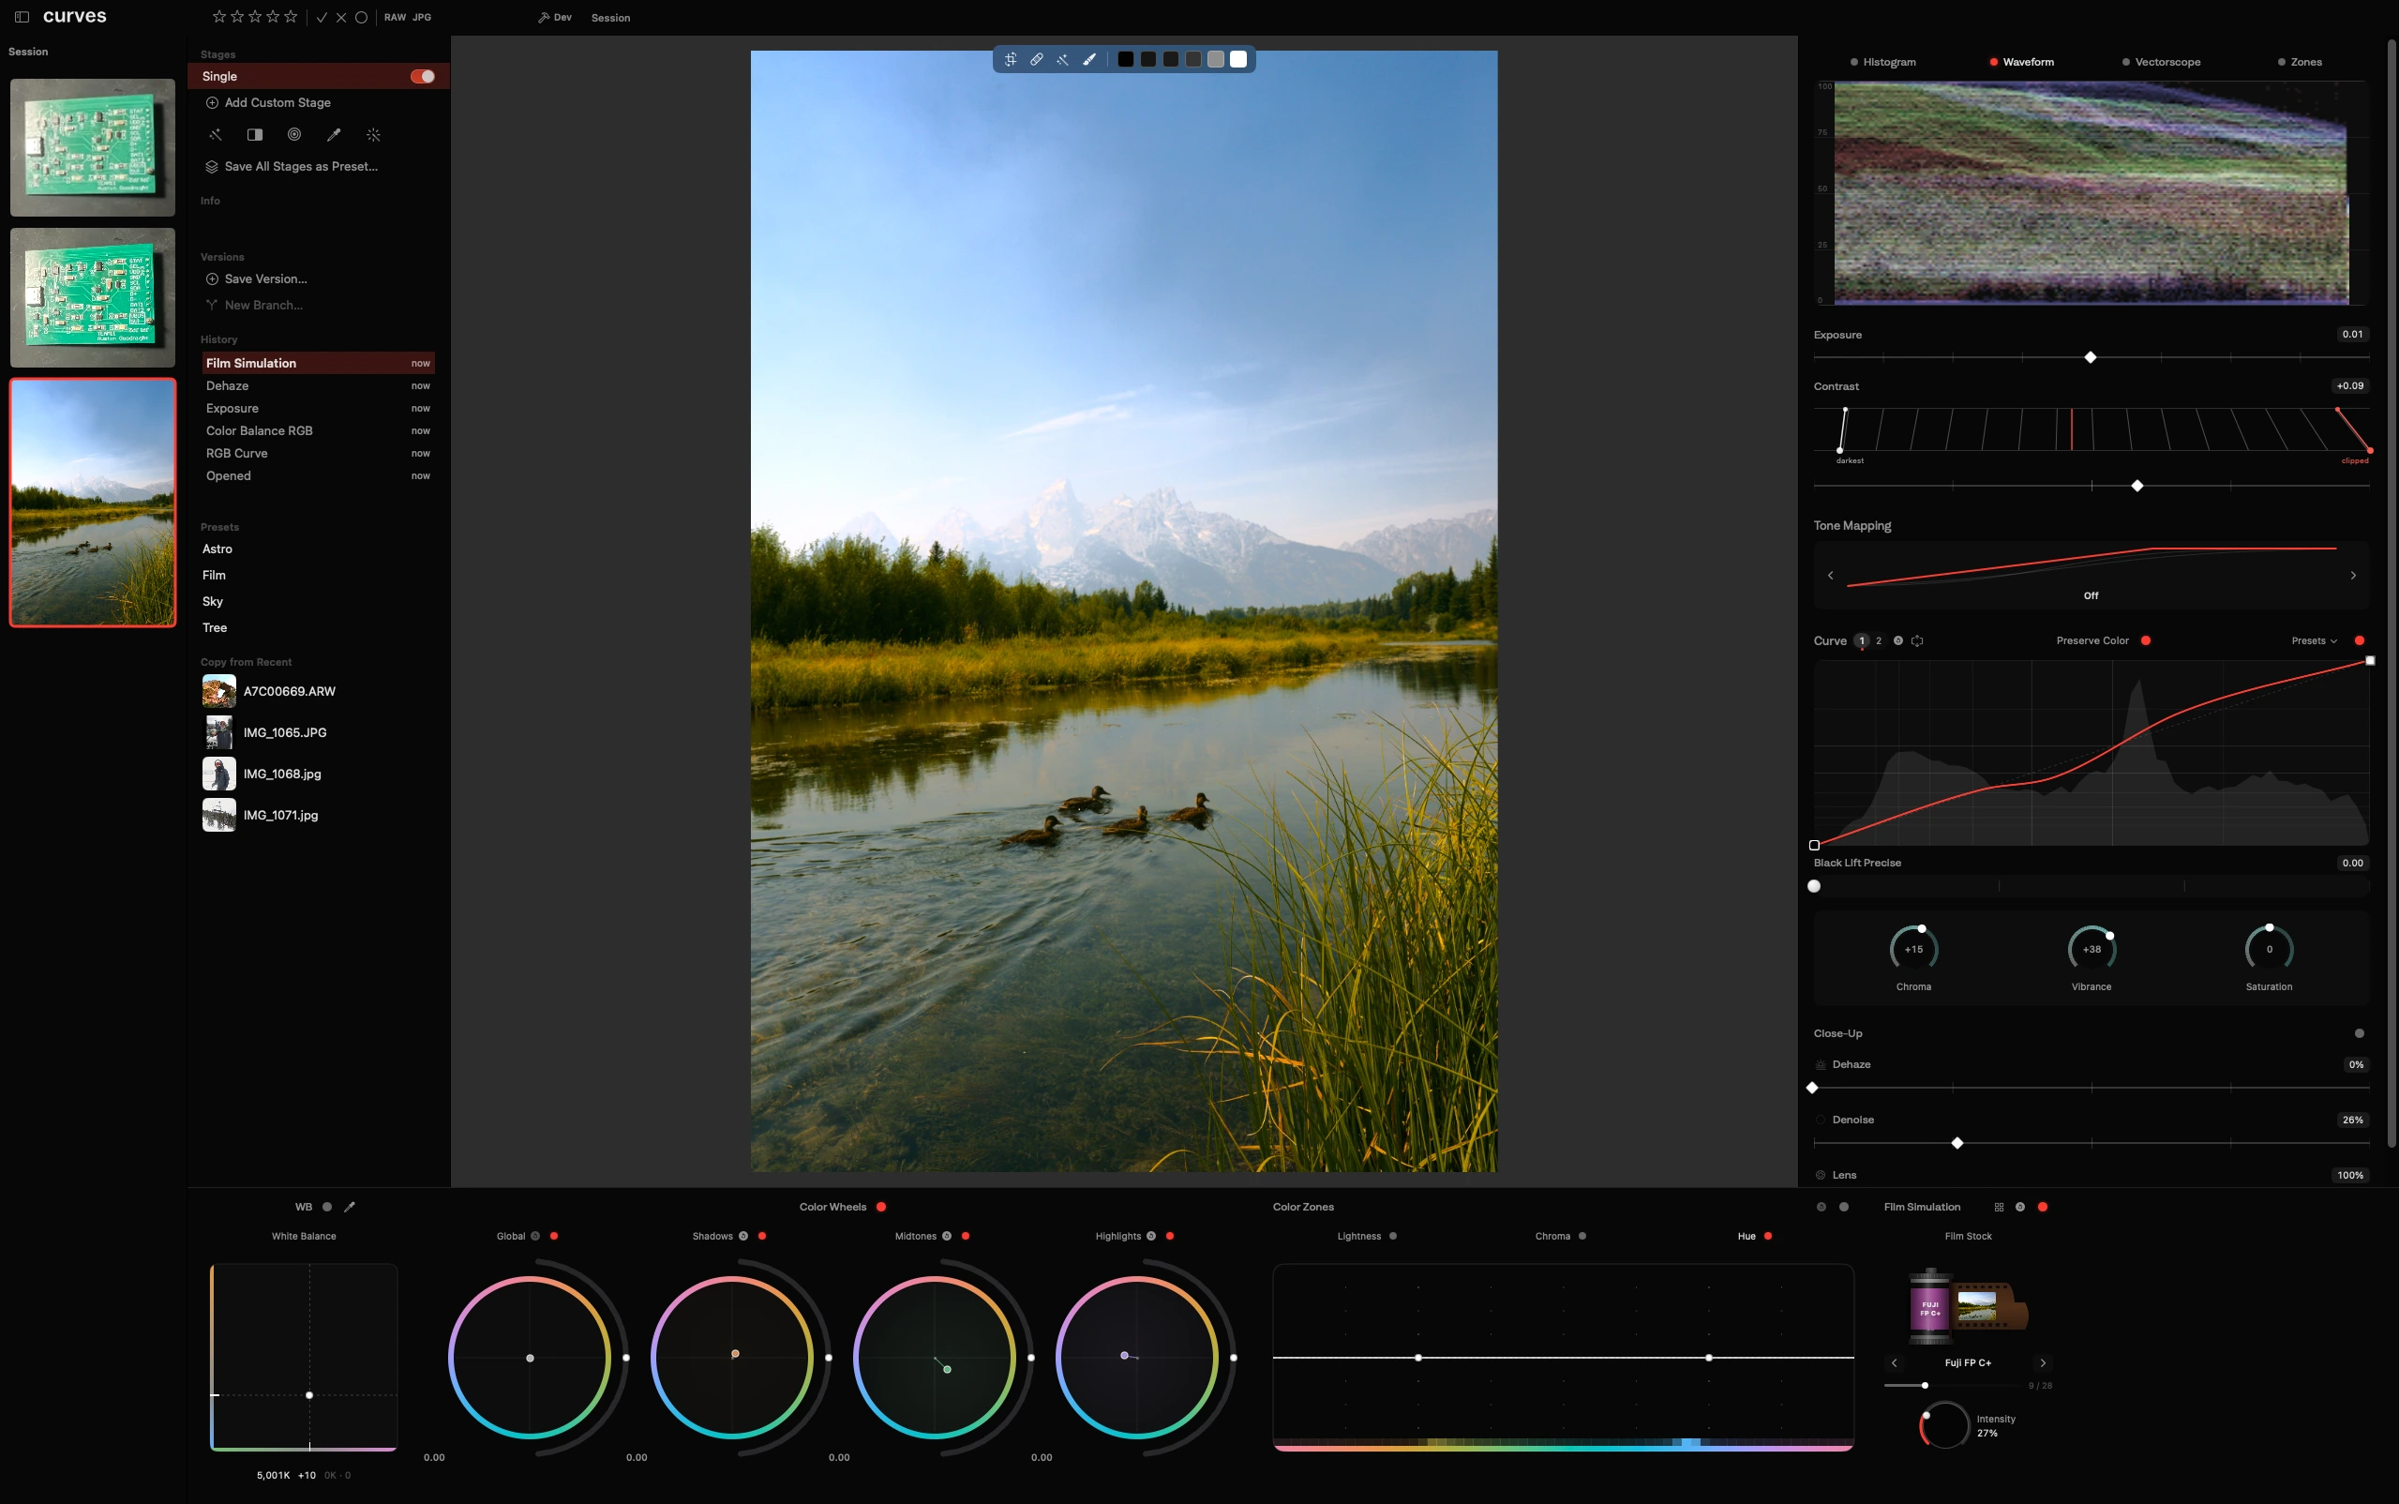The height and width of the screenshot is (1504, 2399).
Task: Open the film simulation grid view icon
Action: point(1999,1207)
